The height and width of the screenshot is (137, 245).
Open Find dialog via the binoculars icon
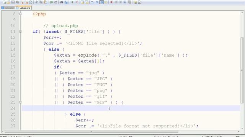(x=62, y=2)
